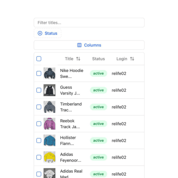Click the active badge on Reebok row
The image size is (178, 178).
[x=98, y=124]
